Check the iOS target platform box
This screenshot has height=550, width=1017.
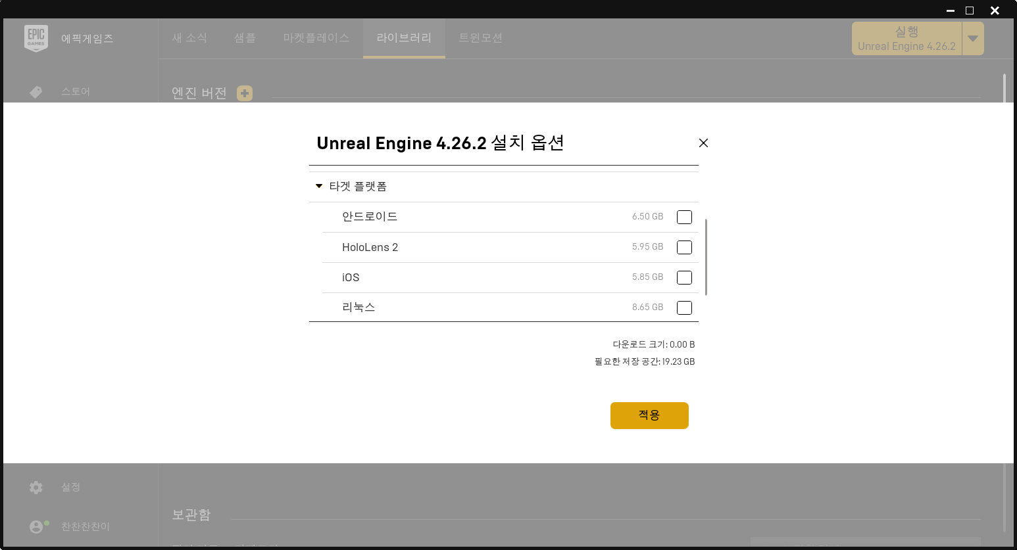point(684,277)
